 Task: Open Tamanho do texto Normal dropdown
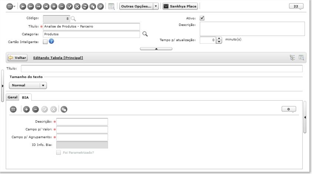pyautogui.click(x=28, y=86)
